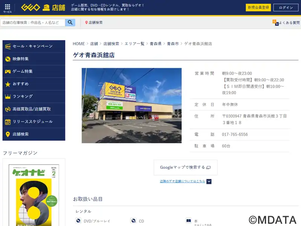301x226 pixels.
Task: Open the ゲオナビ free magazine cover
Action: click(34, 195)
